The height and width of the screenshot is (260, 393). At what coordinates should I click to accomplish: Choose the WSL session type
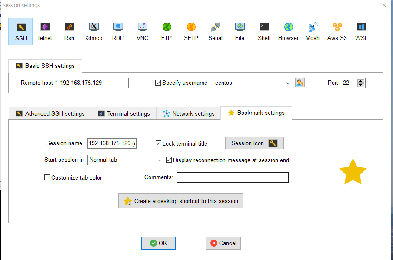(x=361, y=32)
